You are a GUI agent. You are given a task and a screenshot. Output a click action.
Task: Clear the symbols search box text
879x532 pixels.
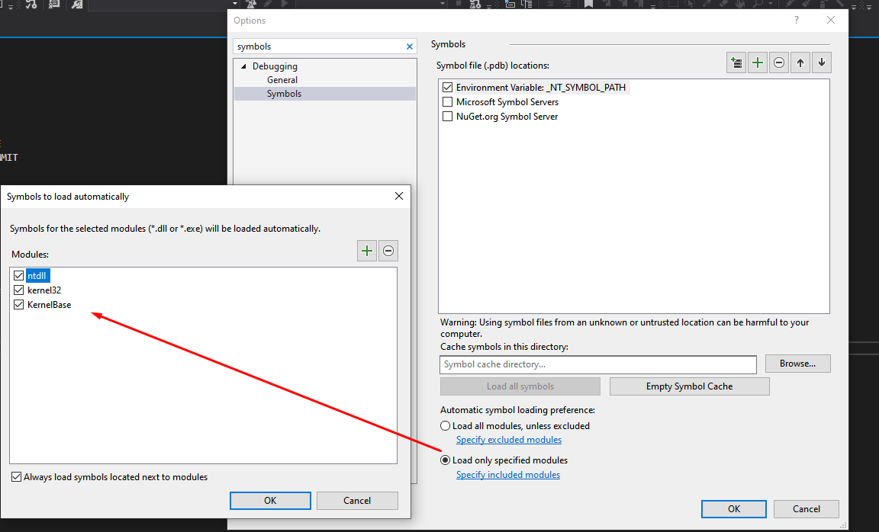[410, 46]
